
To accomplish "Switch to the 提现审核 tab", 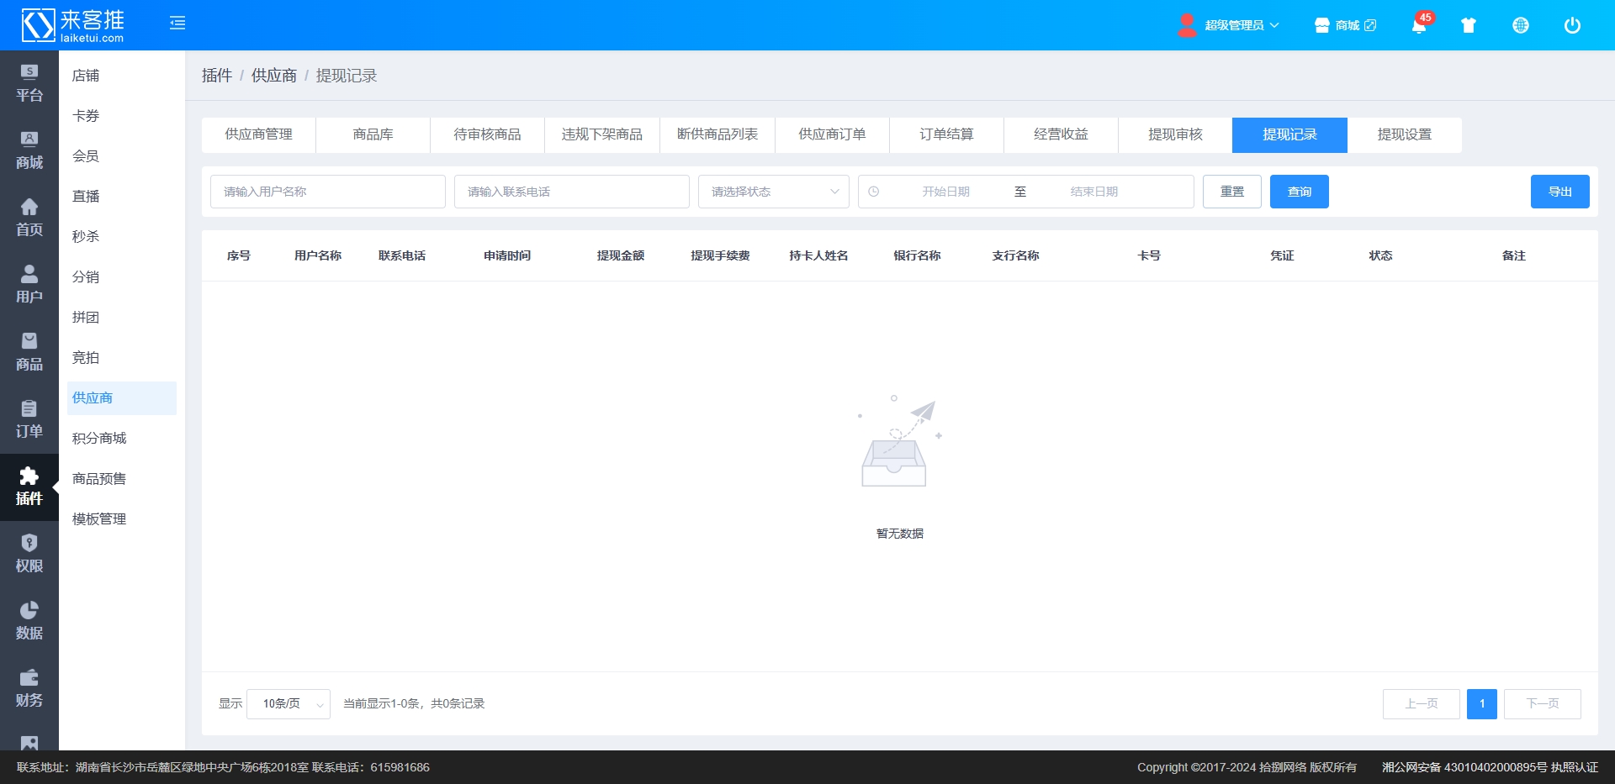I will pos(1175,135).
